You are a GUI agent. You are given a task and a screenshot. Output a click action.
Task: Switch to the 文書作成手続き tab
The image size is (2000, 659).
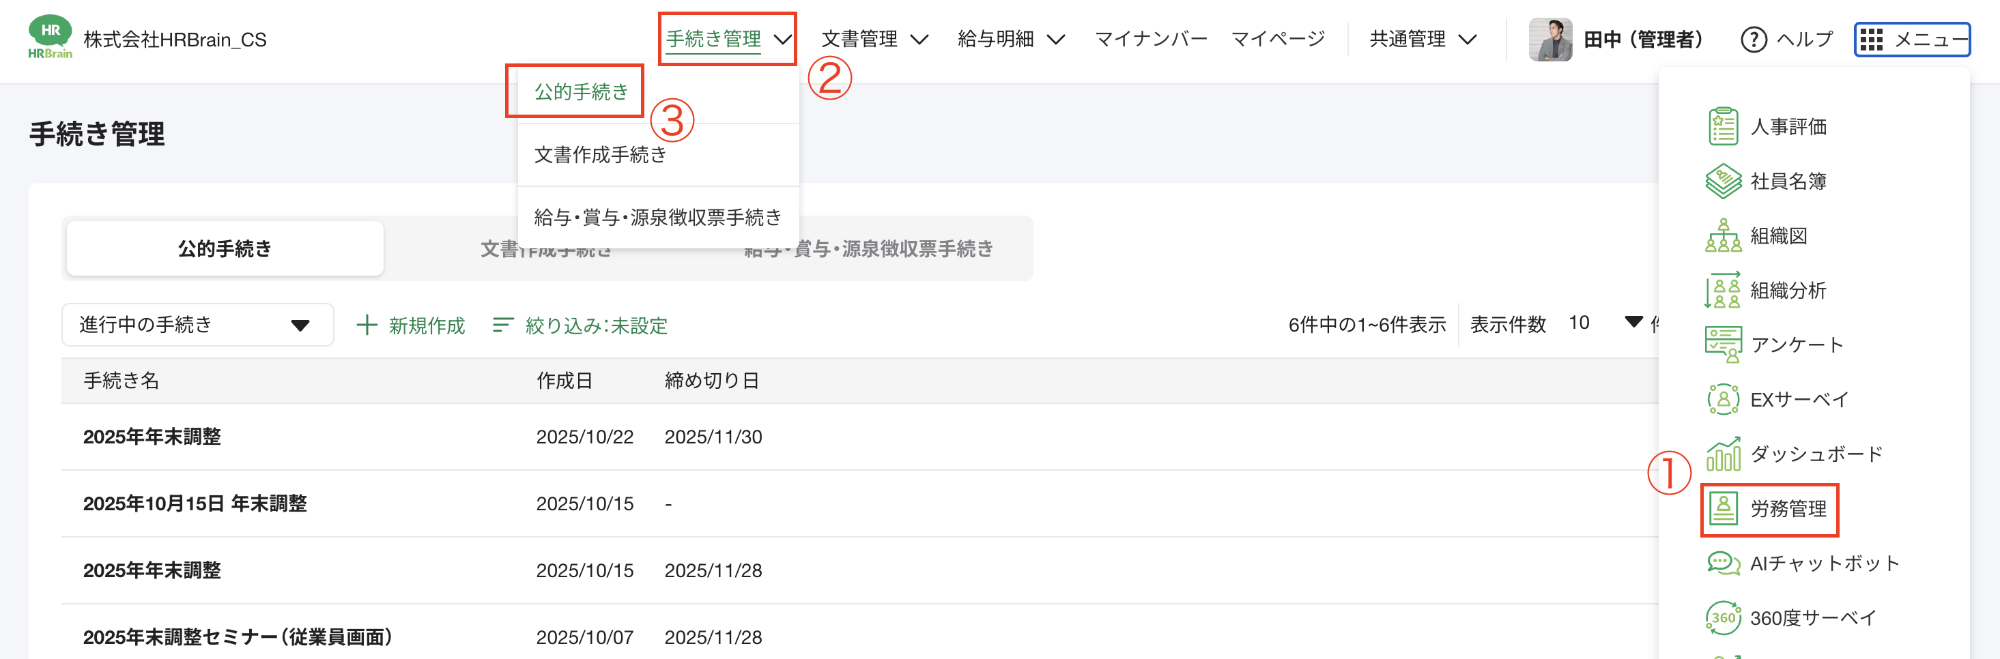point(545,248)
